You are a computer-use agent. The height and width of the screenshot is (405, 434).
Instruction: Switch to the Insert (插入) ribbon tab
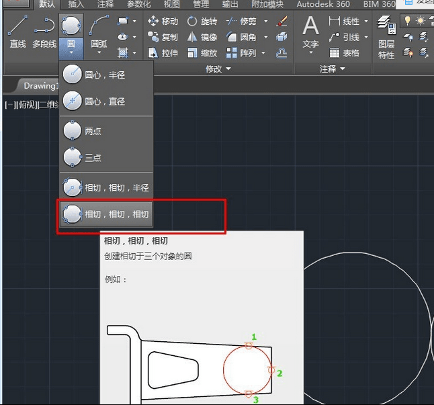tap(76, 4)
